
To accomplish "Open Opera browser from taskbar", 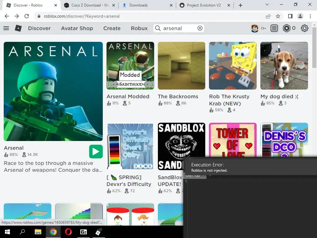I will (x=68, y=232).
